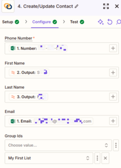Viewport: 121px width, 168px height.
Task: Remove the My First List entry
Action: click(105, 158)
